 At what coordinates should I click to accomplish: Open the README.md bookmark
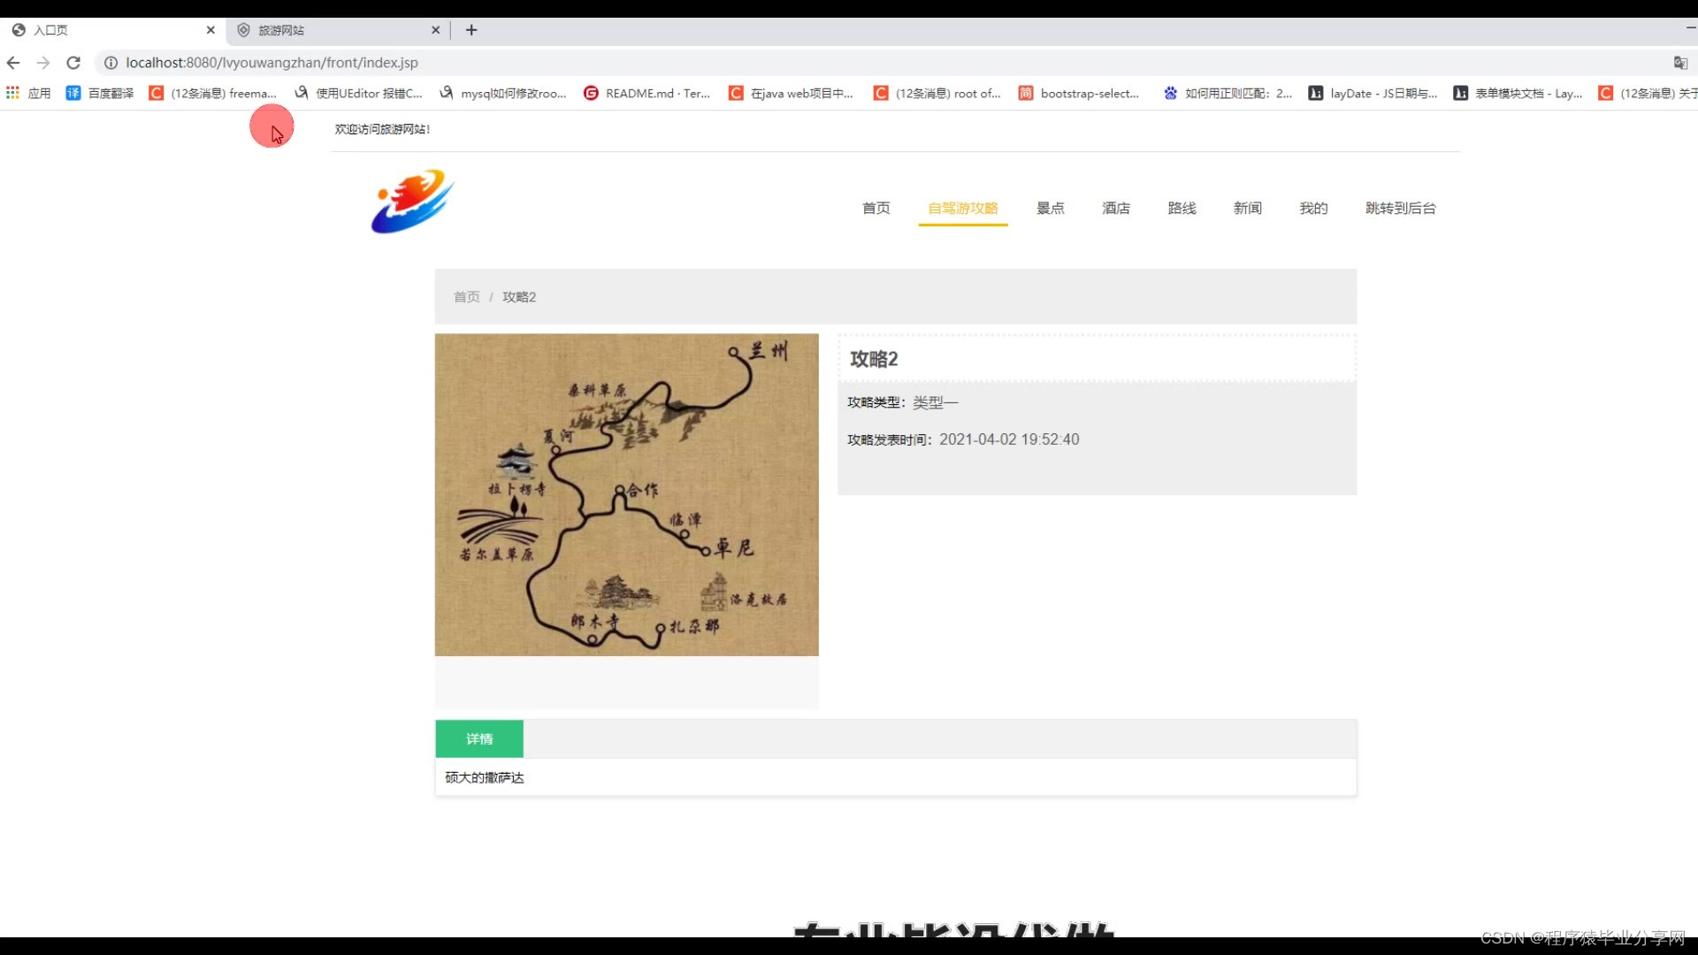click(647, 93)
